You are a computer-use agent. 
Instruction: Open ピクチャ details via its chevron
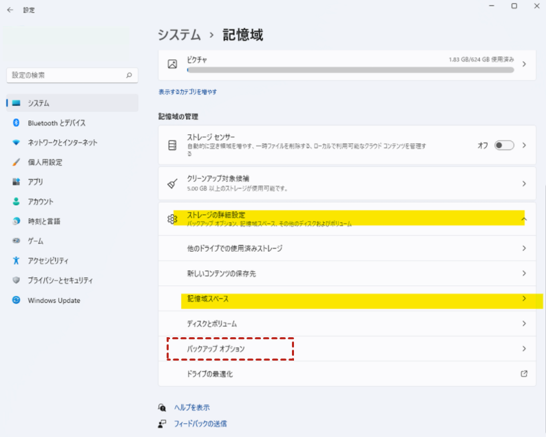(524, 64)
